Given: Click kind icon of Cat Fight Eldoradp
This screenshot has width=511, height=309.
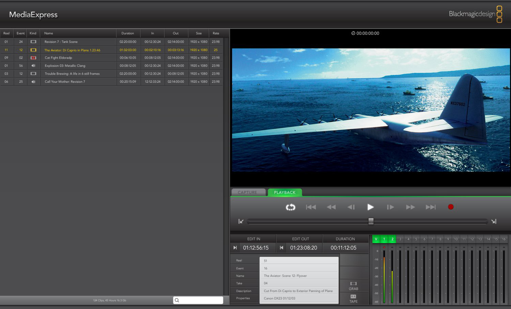Looking at the screenshot, I should click(x=33, y=58).
